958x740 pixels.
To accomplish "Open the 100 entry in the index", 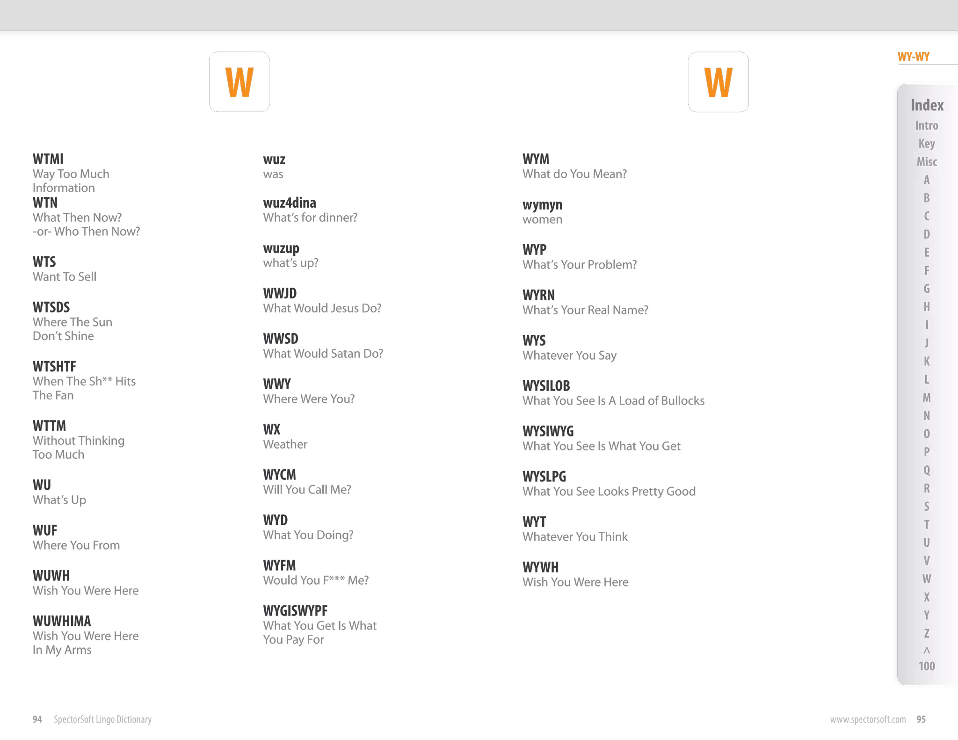I will (x=926, y=666).
